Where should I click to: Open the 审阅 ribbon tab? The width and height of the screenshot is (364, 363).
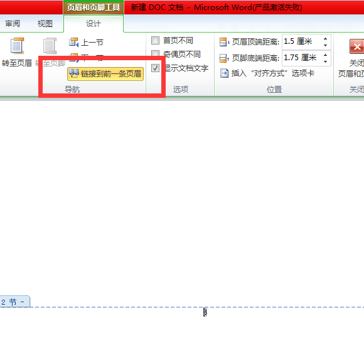tap(13, 23)
